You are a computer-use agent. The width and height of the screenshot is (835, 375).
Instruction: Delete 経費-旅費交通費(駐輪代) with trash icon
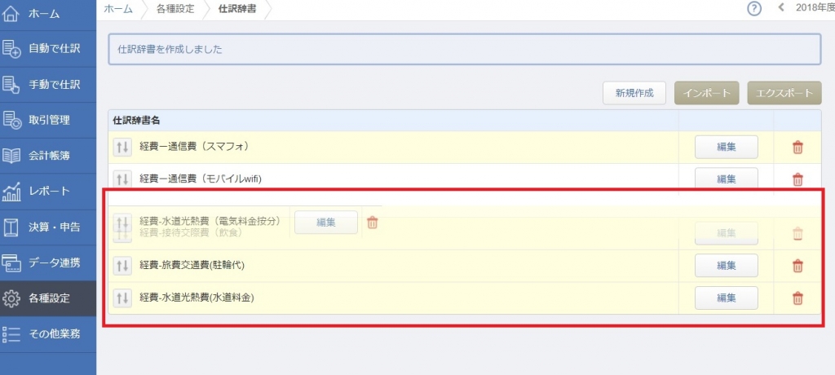coord(797,265)
